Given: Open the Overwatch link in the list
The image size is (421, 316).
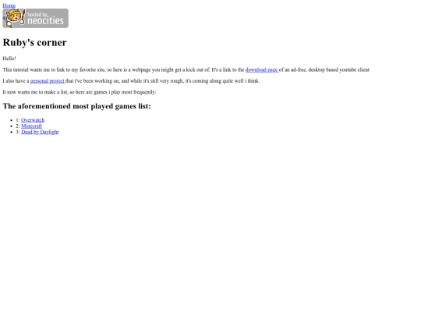Looking at the screenshot, I should pyautogui.click(x=33, y=120).
